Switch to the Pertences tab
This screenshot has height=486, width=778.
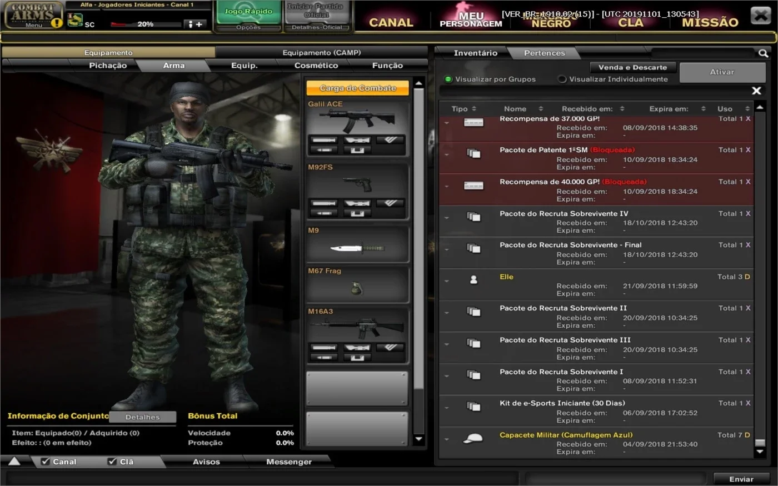[544, 53]
